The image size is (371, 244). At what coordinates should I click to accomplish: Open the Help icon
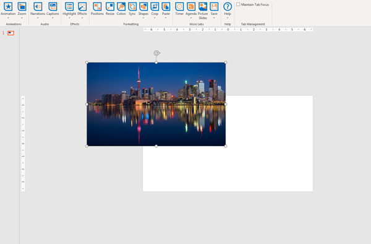[x=228, y=6]
